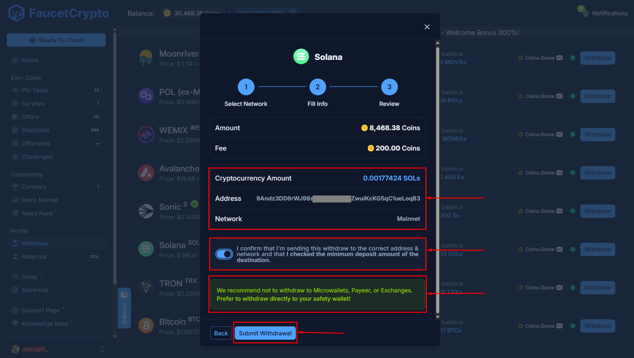Open Ptc Tasks in the sidebar
Screen dimensions: 634x358
pyautogui.click(x=56, y=90)
